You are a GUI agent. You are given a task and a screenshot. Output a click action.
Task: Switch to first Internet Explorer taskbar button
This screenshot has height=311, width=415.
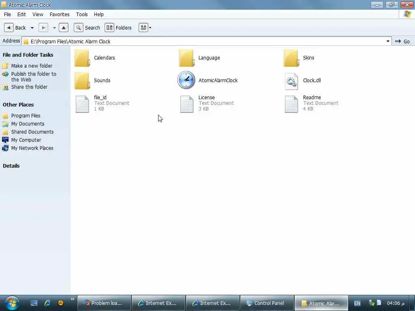158,303
